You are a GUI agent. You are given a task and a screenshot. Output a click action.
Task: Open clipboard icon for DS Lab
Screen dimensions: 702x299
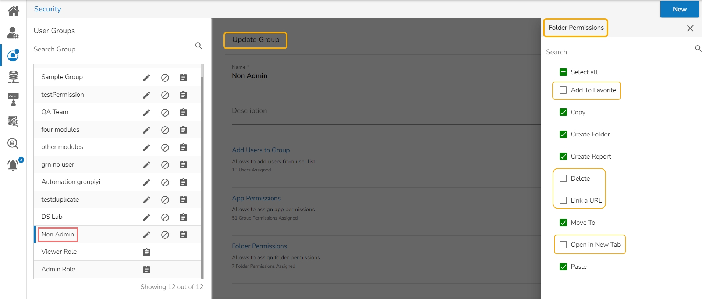coord(183,217)
